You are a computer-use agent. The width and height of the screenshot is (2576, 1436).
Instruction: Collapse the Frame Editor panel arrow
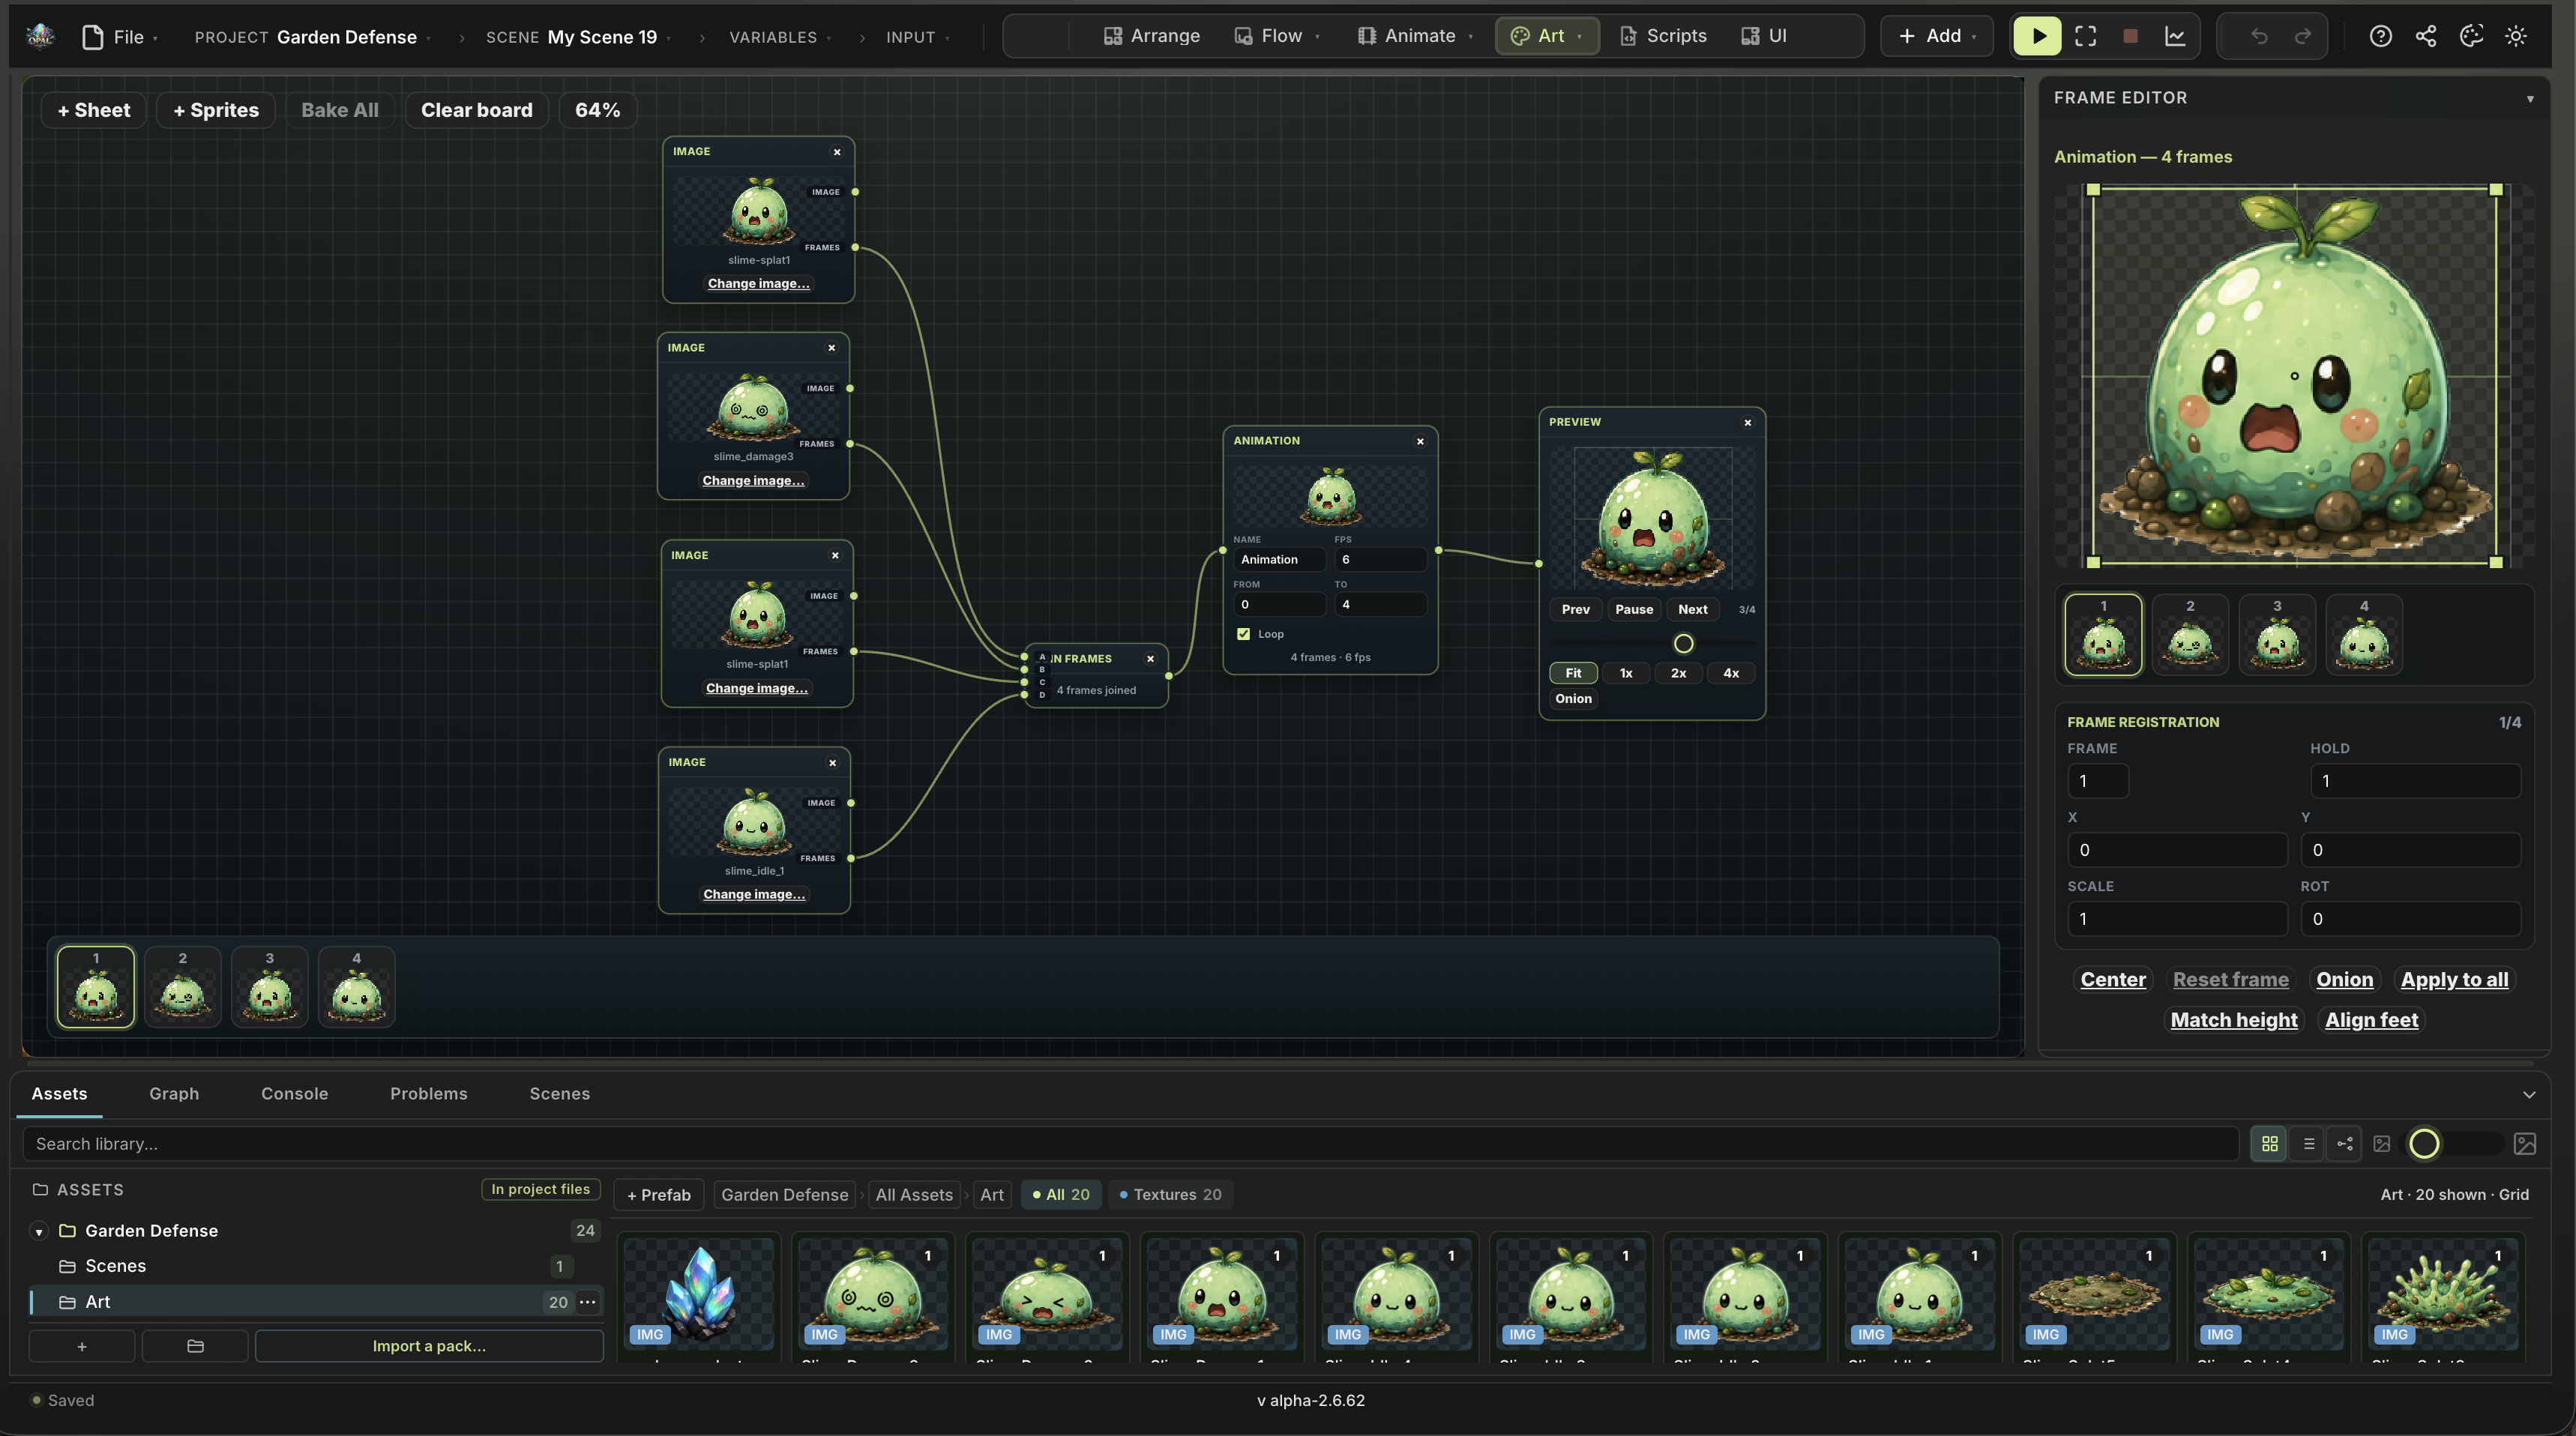pyautogui.click(x=2530, y=98)
